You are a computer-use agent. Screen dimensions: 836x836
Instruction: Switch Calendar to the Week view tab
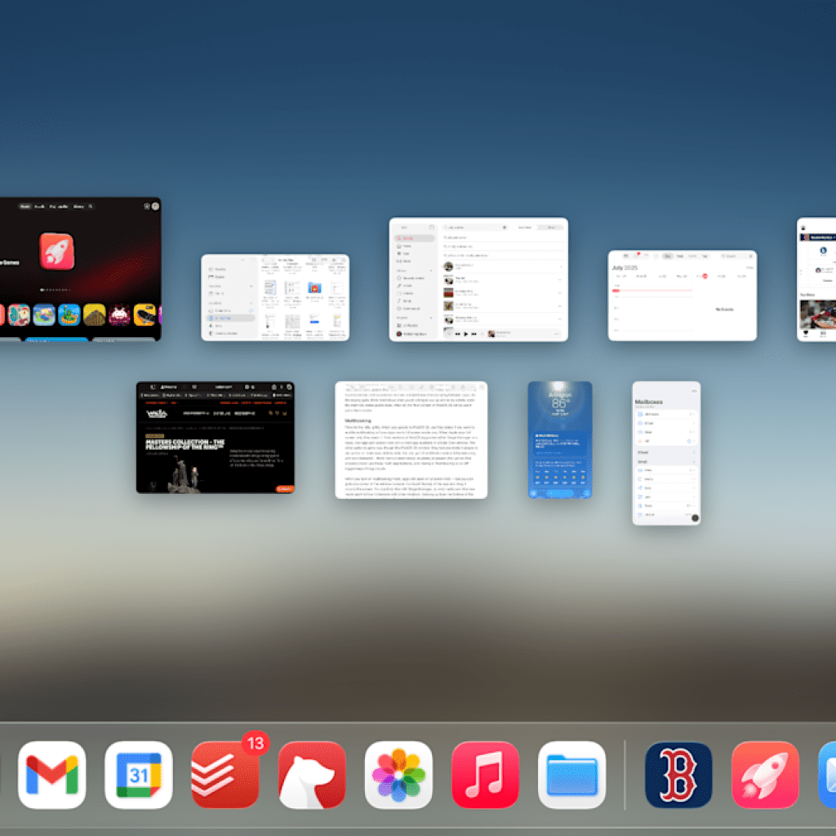pyautogui.click(x=680, y=256)
